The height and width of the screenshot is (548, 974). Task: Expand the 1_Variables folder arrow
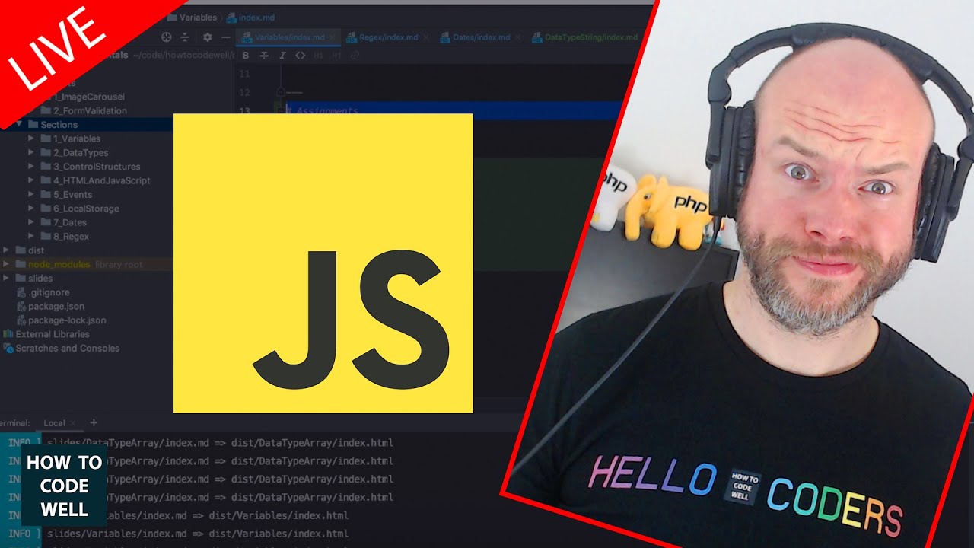[x=31, y=139]
